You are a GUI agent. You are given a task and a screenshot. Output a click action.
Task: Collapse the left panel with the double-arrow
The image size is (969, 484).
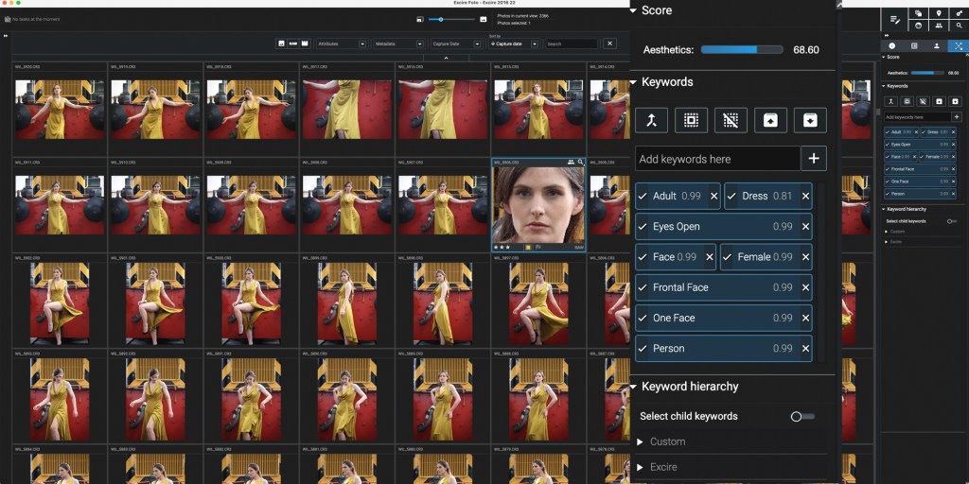(x=6, y=36)
